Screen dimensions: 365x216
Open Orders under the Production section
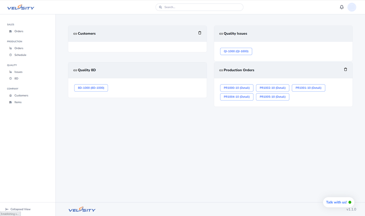coord(19,48)
